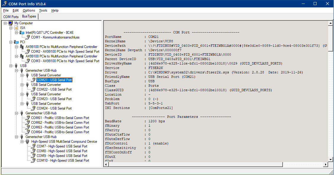Click the COM1 serial port icon

(28, 37)
